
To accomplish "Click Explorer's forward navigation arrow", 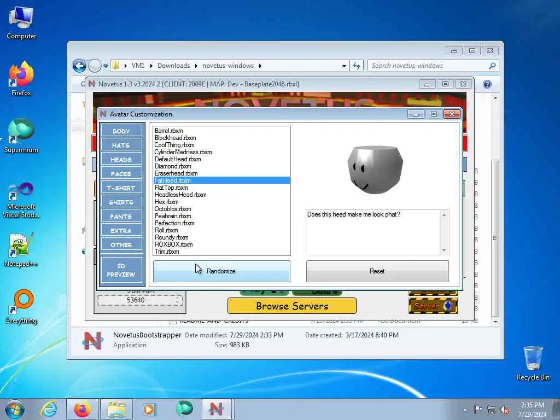I will tap(95, 66).
